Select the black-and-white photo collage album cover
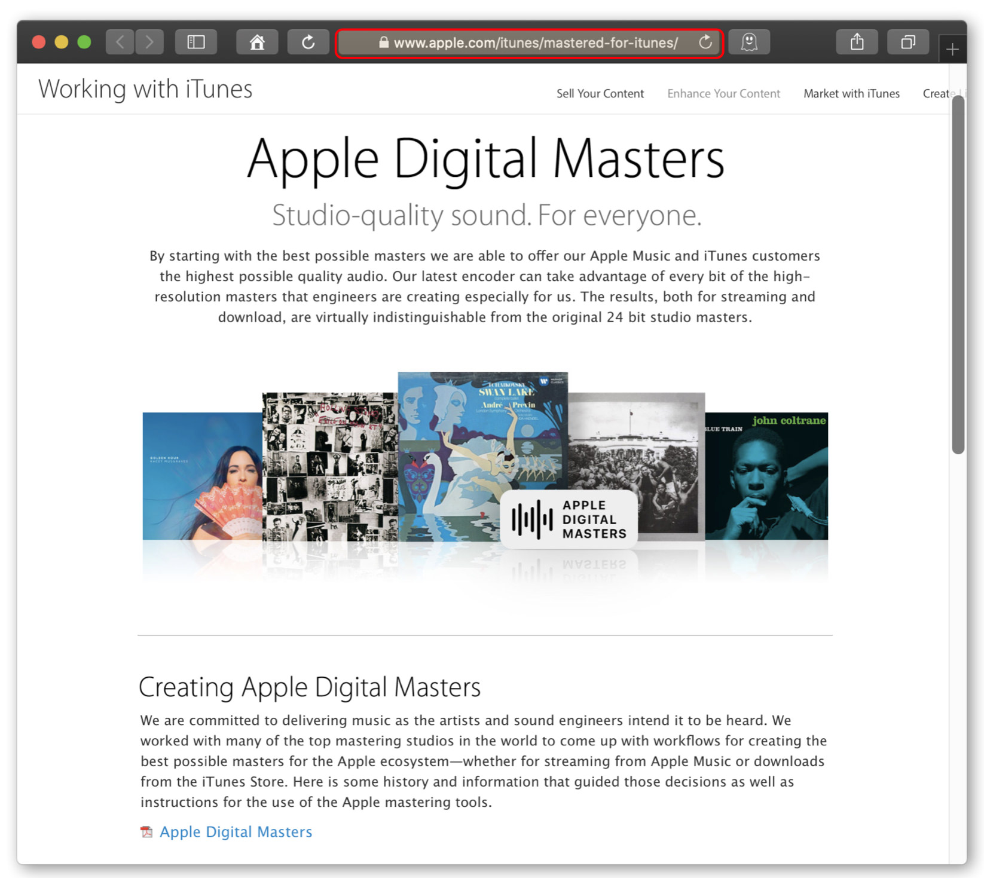Screen dimensions: 984x878 coord(330,467)
